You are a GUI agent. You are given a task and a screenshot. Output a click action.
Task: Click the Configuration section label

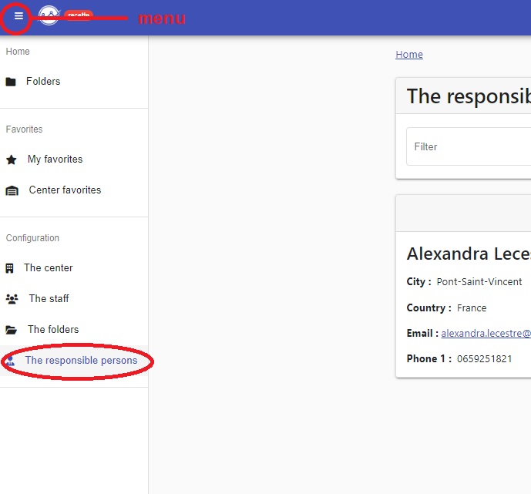[x=32, y=238]
